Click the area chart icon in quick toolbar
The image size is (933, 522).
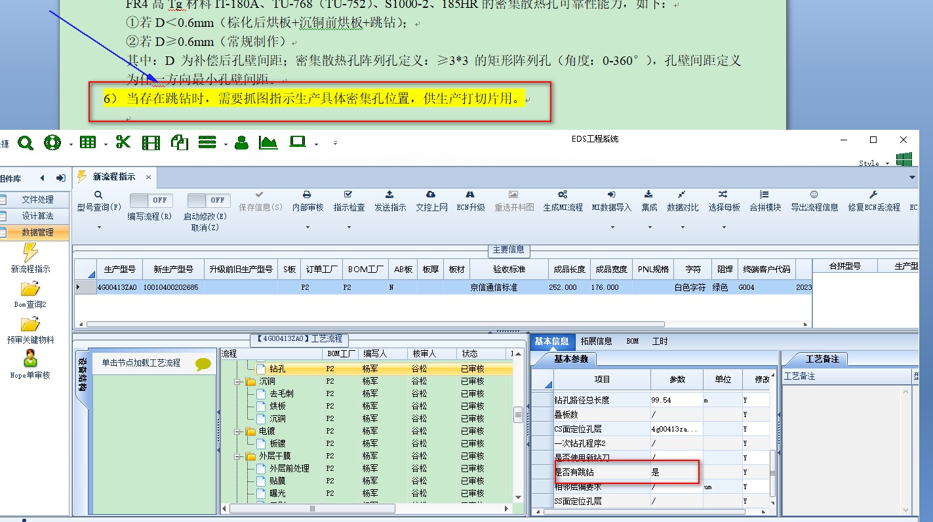(268, 142)
